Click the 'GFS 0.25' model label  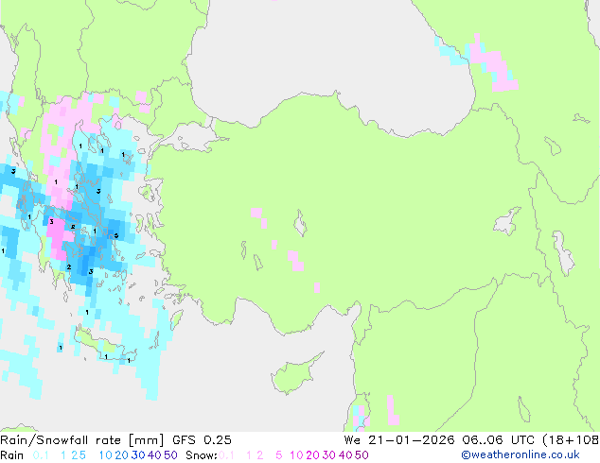click(202, 440)
